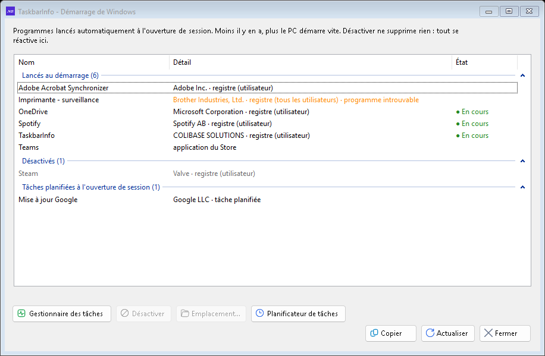
Task: Click Lancés au démarrage (6) group header
Action: [60, 75]
